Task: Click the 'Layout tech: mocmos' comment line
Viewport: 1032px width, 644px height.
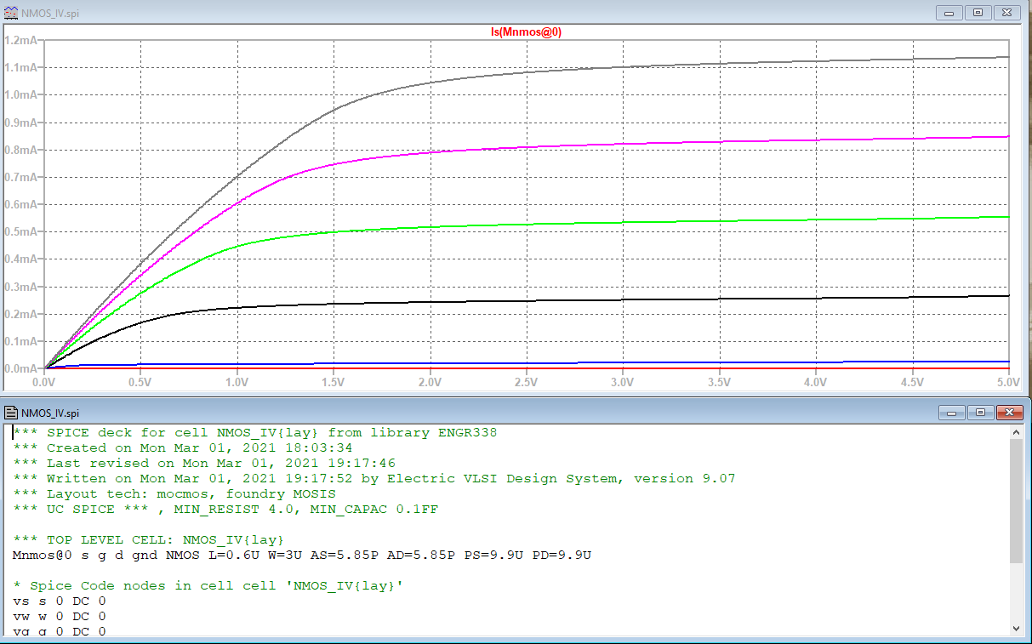Action: coord(174,493)
